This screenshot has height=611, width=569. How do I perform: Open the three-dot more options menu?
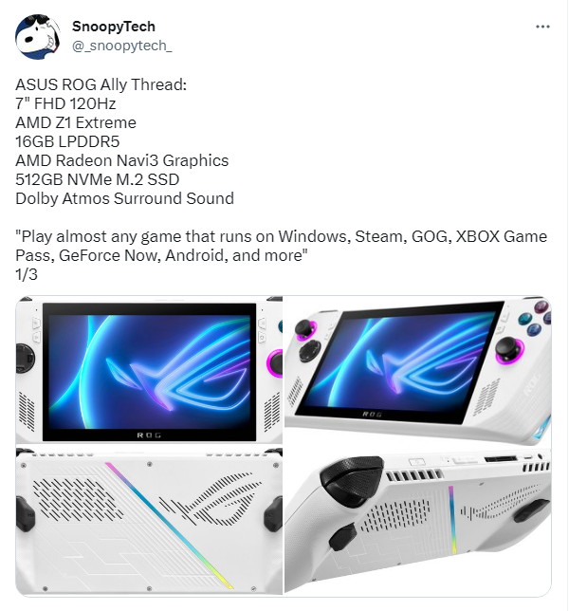click(x=542, y=27)
